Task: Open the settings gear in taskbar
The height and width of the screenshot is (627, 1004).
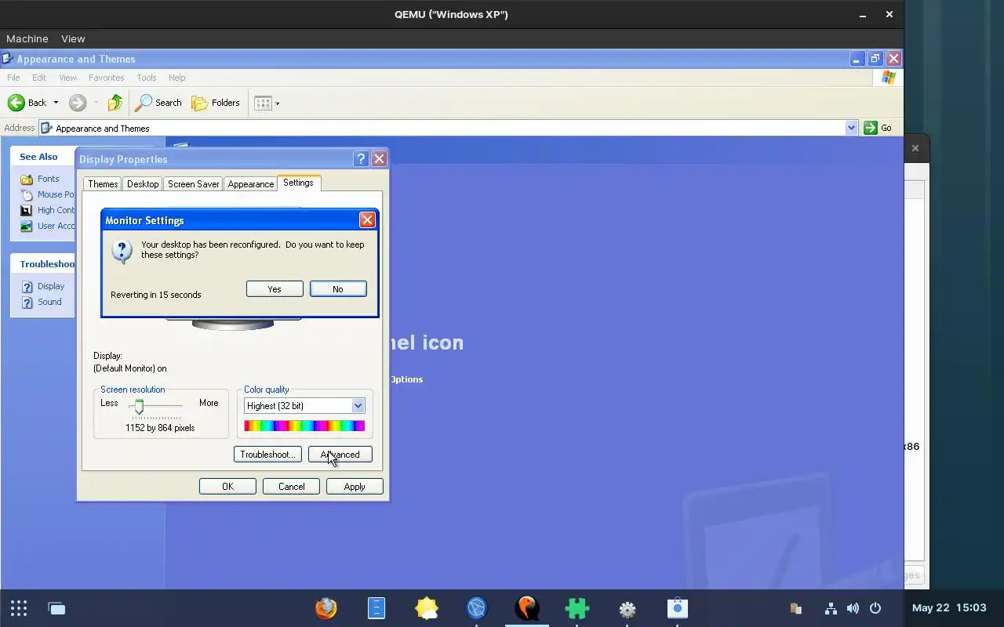Action: point(627,609)
